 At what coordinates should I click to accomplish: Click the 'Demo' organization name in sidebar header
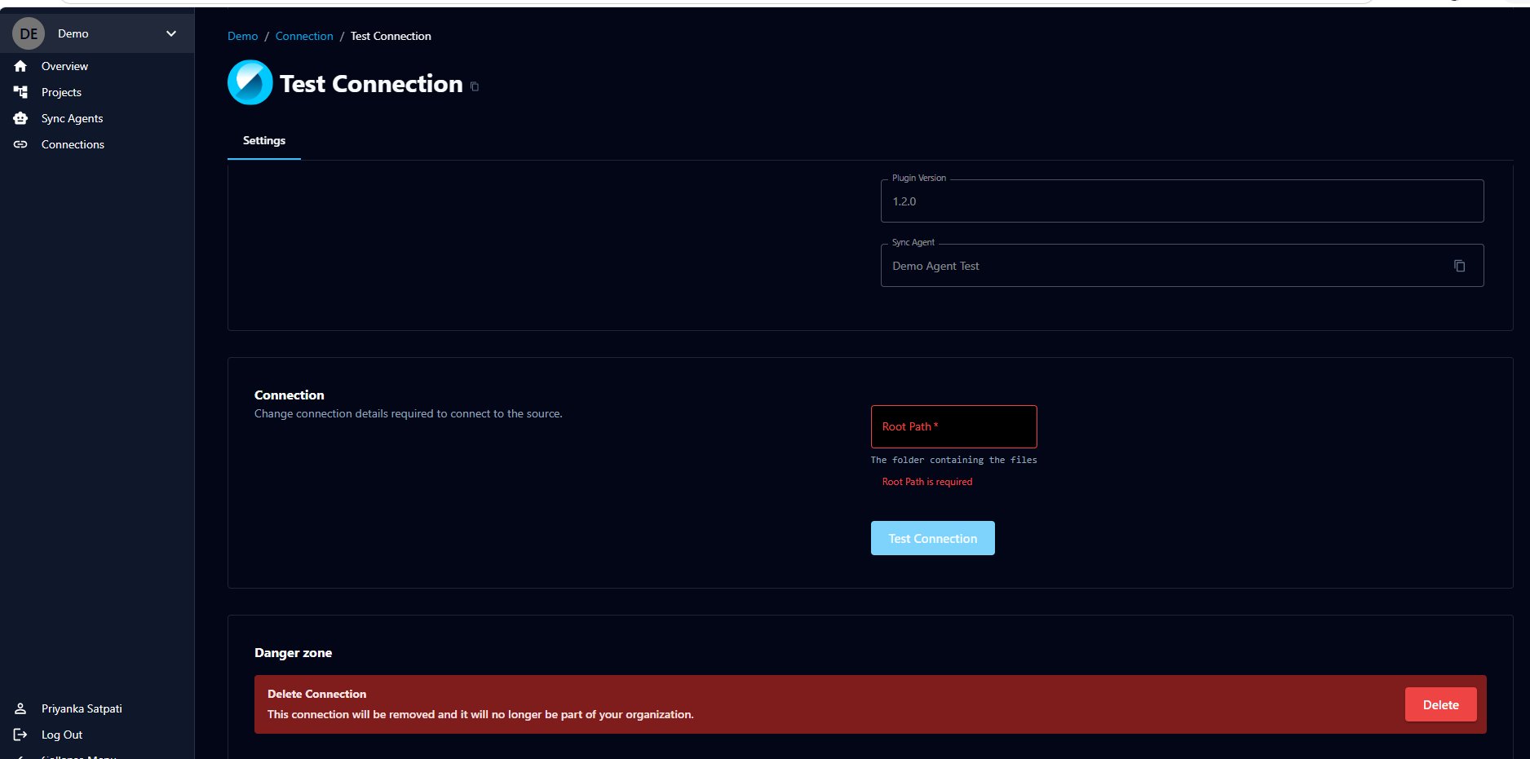click(73, 33)
